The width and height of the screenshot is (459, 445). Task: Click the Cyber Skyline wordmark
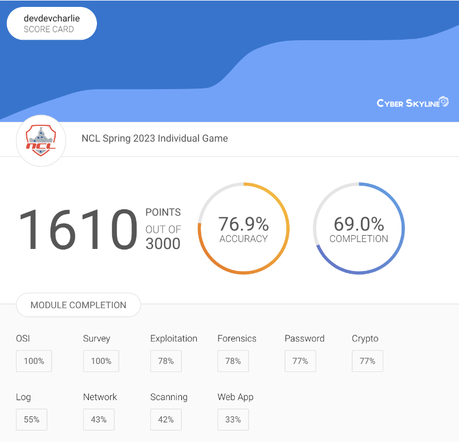point(407,102)
